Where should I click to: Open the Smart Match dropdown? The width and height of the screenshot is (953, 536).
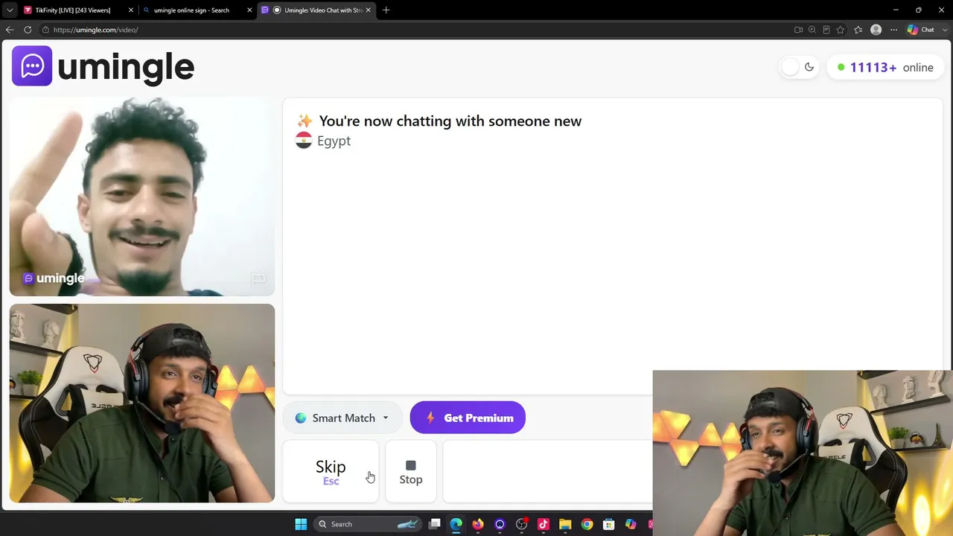pyautogui.click(x=342, y=418)
